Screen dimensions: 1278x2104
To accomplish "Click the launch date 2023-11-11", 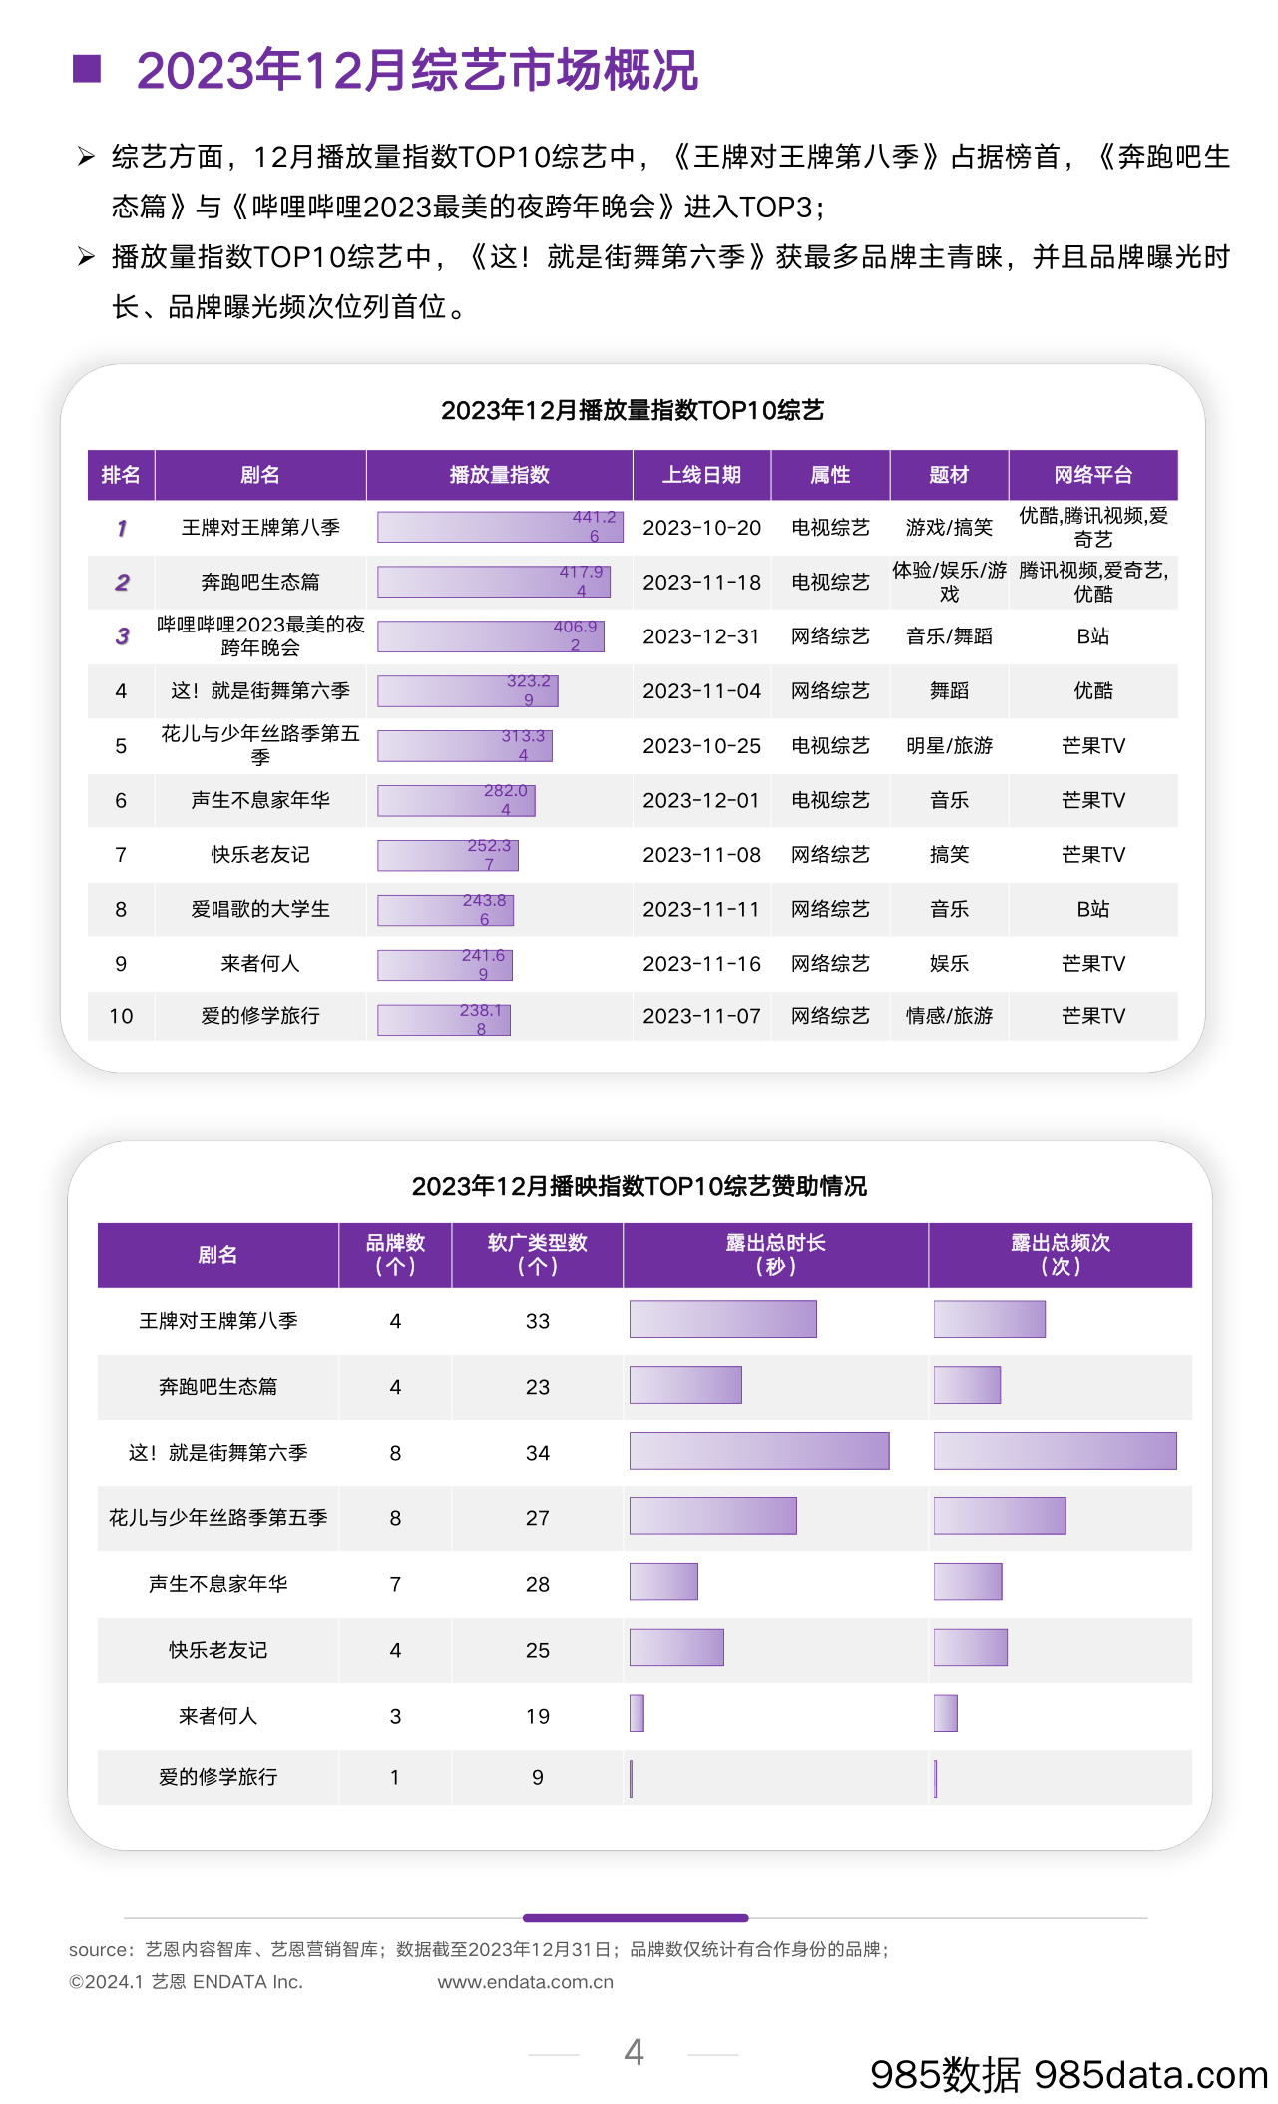I will pyautogui.click(x=702, y=909).
